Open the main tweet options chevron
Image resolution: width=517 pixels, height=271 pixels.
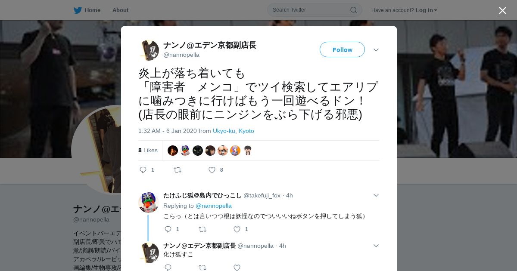point(376,50)
